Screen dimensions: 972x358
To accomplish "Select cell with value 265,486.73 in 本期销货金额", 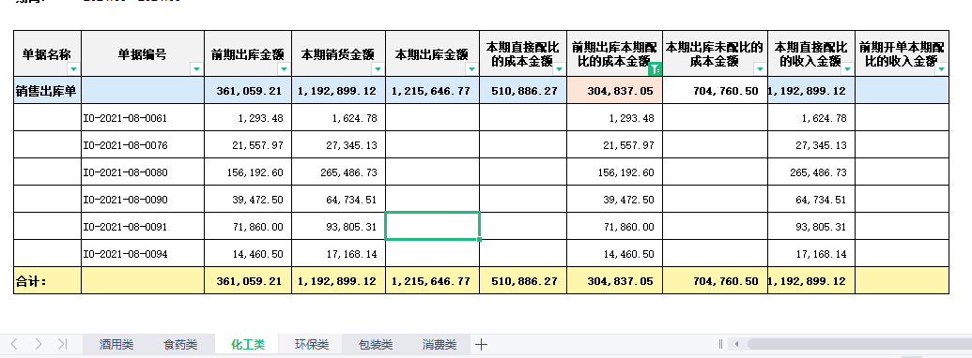I will point(338,172).
